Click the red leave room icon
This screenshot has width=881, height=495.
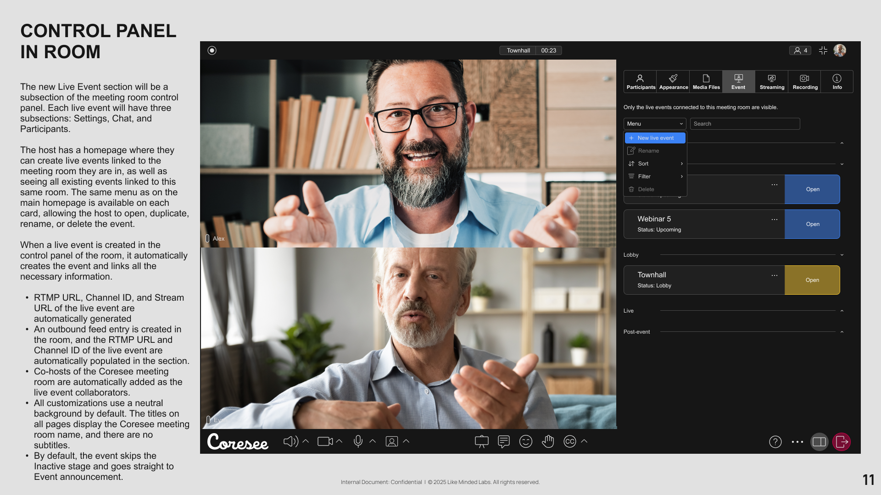click(842, 442)
